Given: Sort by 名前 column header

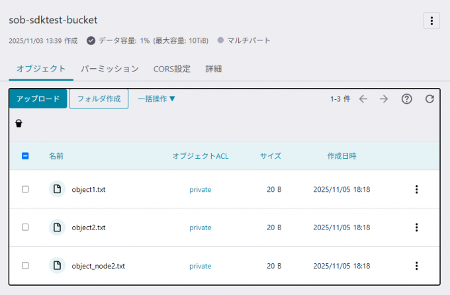Looking at the screenshot, I should pyautogui.click(x=56, y=156).
